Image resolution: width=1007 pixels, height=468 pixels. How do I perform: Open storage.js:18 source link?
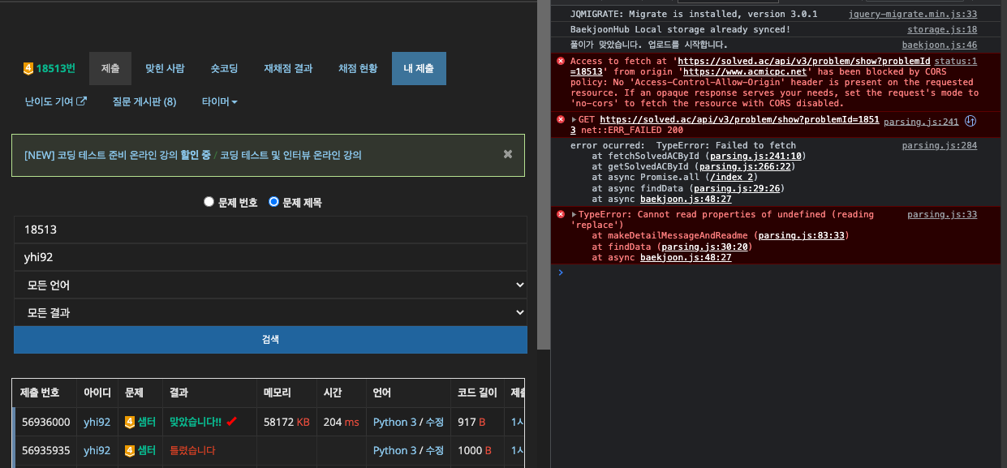pyautogui.click(x=942, y=29)
